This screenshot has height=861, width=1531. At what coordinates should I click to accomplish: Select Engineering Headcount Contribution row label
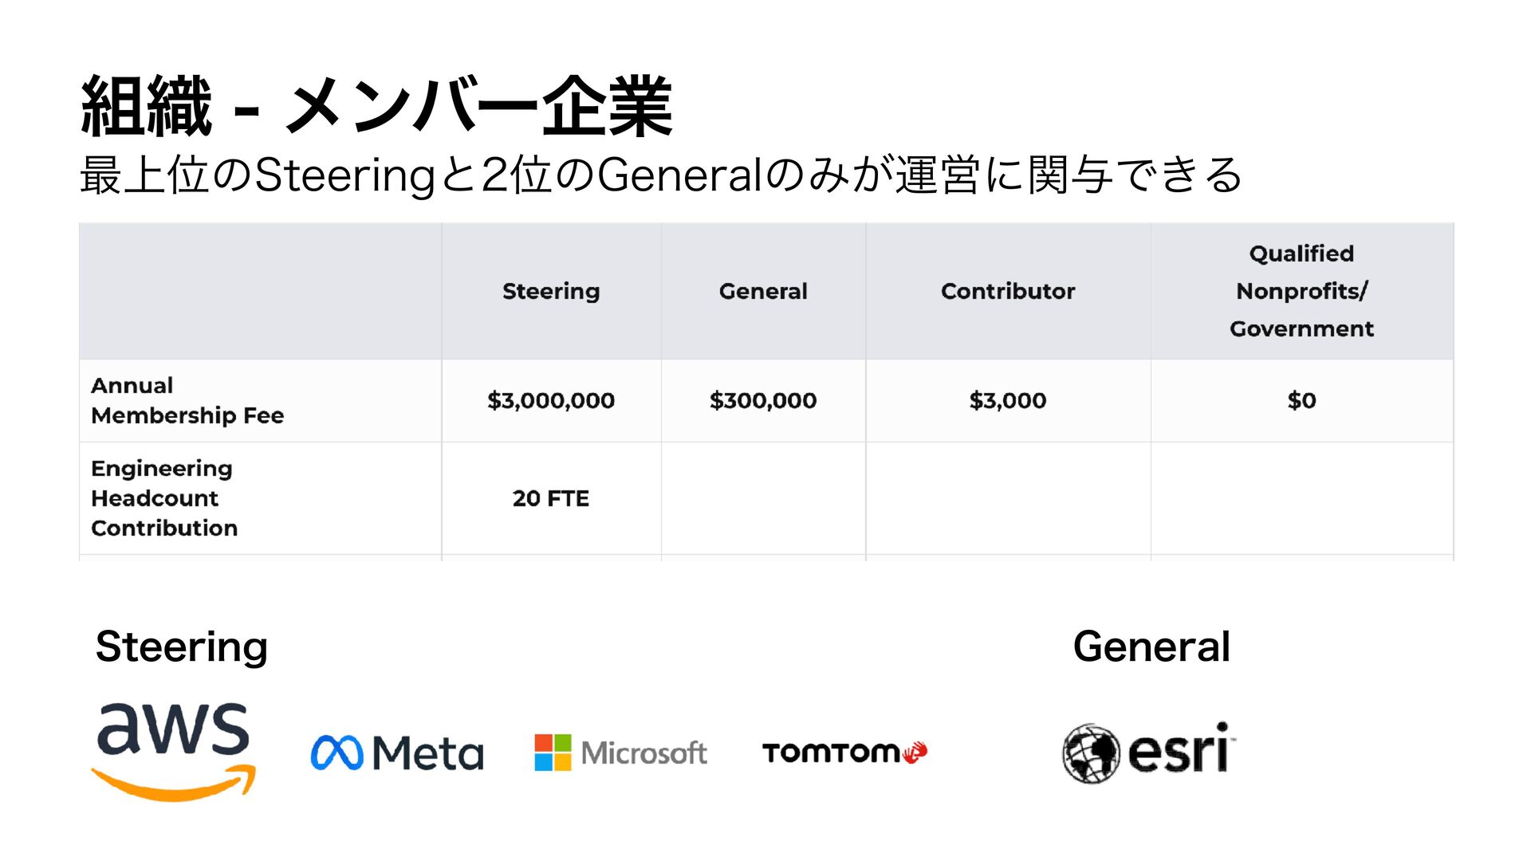coord(164,498)
